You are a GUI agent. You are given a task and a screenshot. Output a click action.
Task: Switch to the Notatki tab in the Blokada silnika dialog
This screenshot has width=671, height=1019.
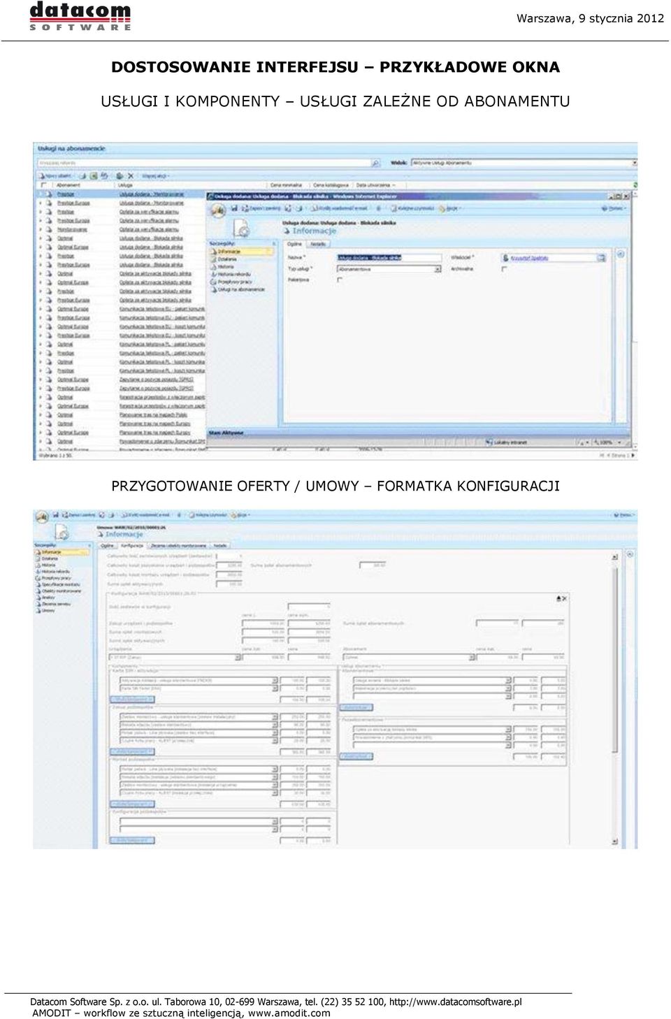click(x=318, y=244)
